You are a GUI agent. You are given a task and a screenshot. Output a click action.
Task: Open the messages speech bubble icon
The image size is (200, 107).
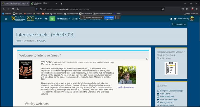pos(175,19)
